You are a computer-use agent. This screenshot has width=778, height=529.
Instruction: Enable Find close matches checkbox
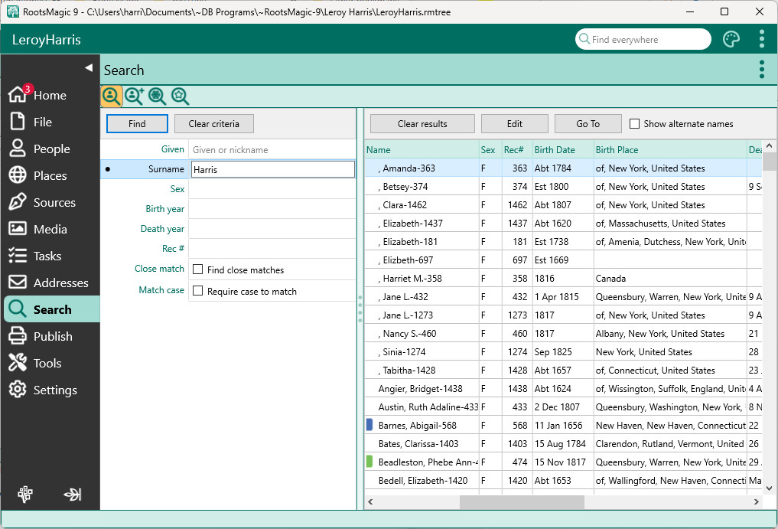198,269
